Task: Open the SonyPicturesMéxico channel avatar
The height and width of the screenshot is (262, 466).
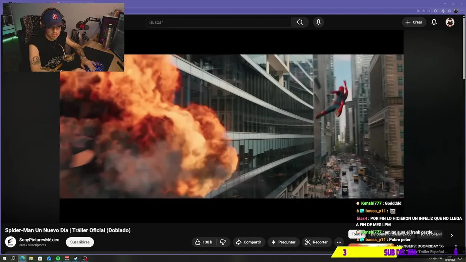Action: coord(11,242)
